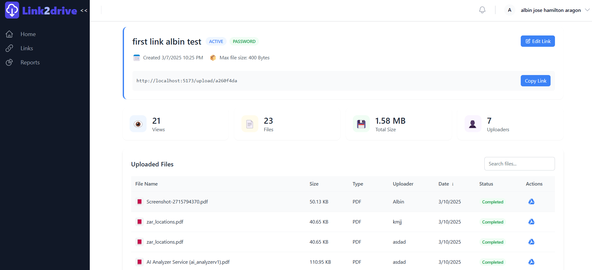The image size is (592, 270).
Task: Expand the albin jose hamilton aragon user menu
Action: (x=587, y=10)
